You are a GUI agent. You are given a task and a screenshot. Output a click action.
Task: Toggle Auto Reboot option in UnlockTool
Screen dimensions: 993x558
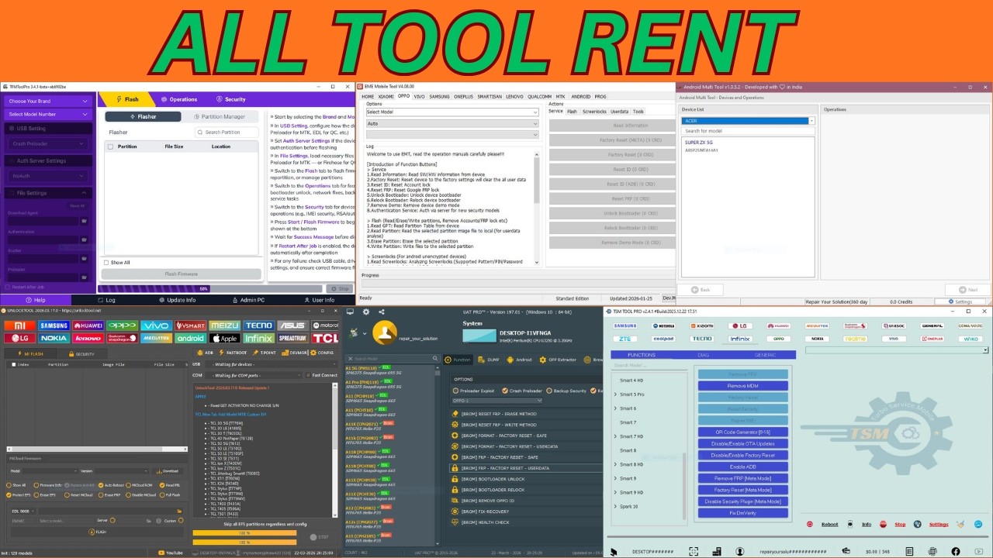coord(111,485)
